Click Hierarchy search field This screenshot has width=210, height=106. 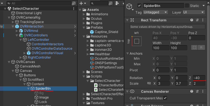pyautogui.click(x=39, y=3)
